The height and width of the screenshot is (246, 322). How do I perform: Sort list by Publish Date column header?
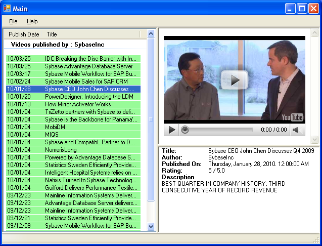(x=23, y=34)
